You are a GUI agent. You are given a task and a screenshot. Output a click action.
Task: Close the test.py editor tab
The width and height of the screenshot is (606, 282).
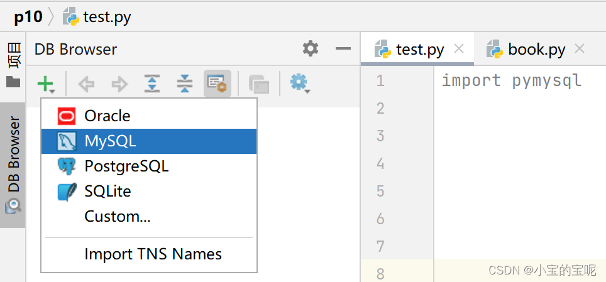pyautogui.click(x=459, y=49)
